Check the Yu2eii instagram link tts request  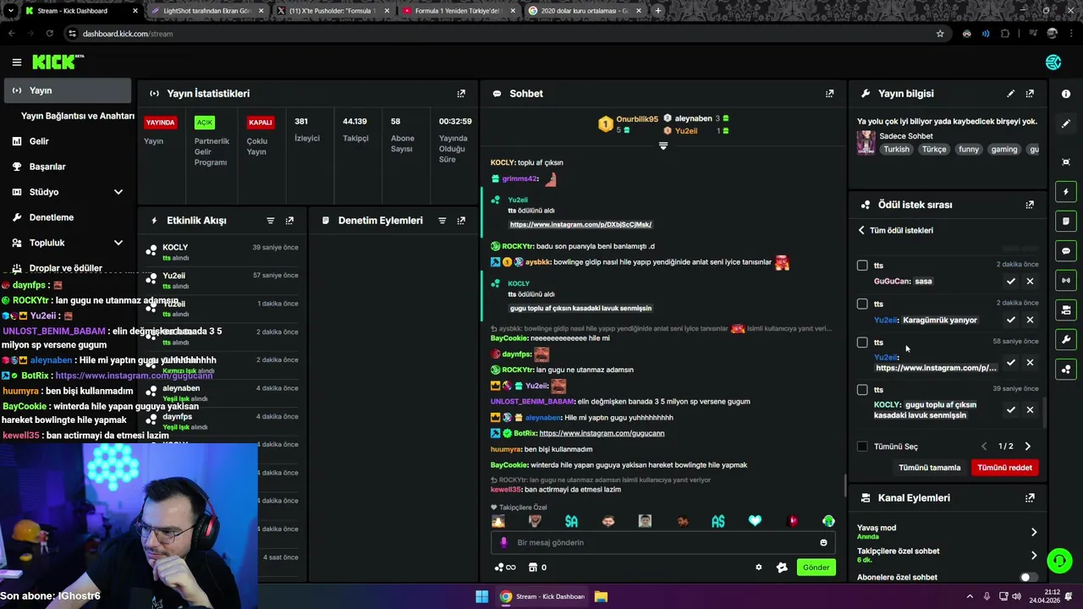point(862,343)
